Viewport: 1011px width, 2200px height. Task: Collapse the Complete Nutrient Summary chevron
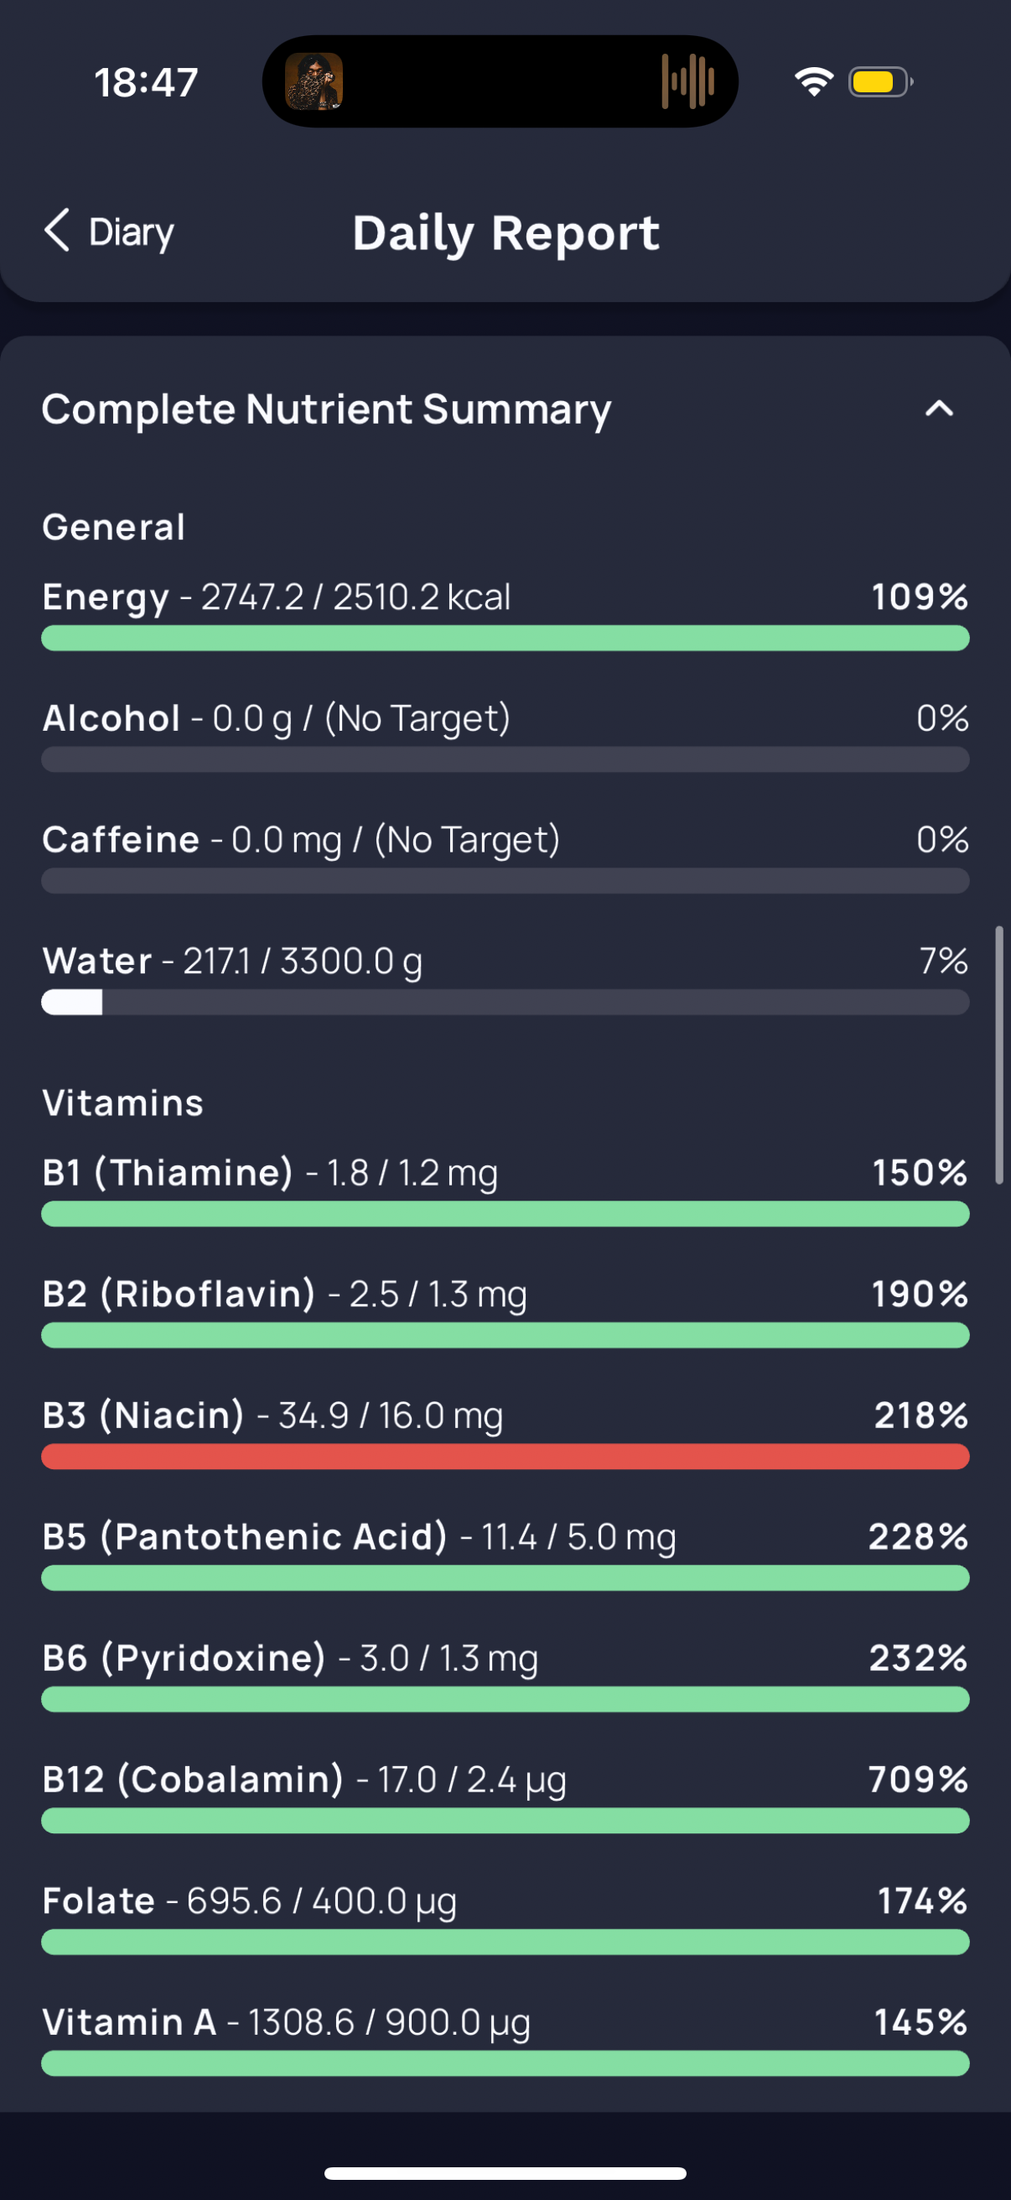[x=938, y=409]
